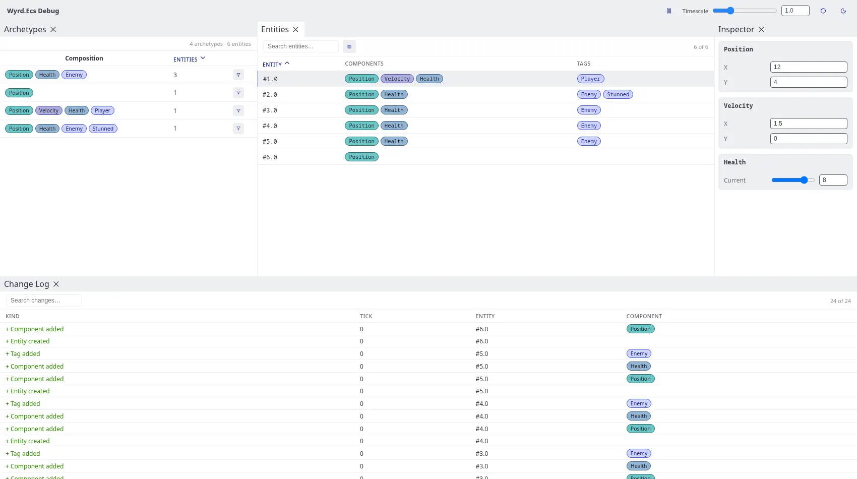Screen dimensions: 857x479
Task: Filter by Position, Health, Enemy archetype
Action: [238, 75]
